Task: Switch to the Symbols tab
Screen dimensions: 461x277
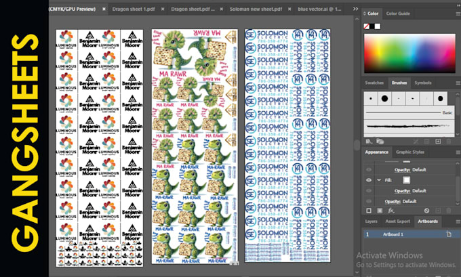Action: [x=423, y=83]
